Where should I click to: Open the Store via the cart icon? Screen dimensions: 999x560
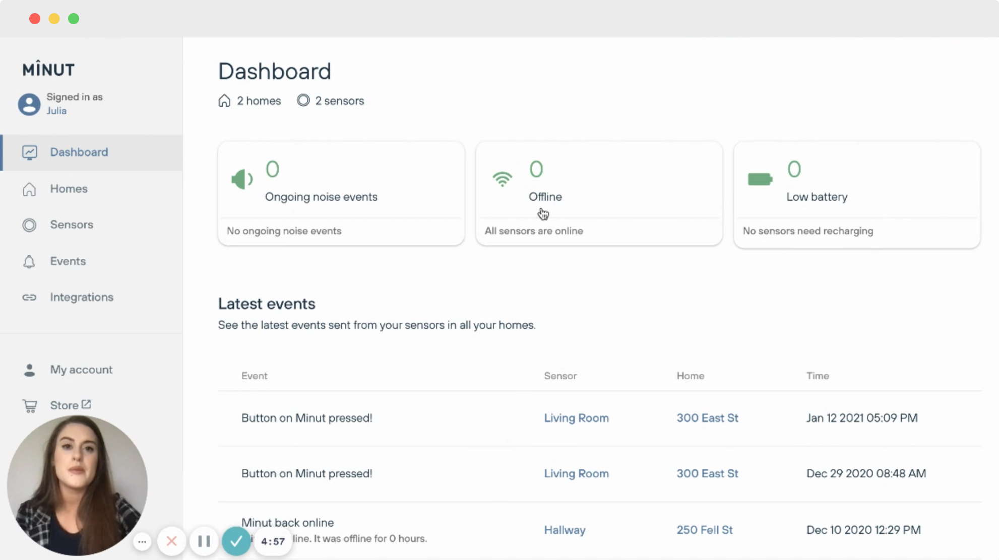pos(29,405)
